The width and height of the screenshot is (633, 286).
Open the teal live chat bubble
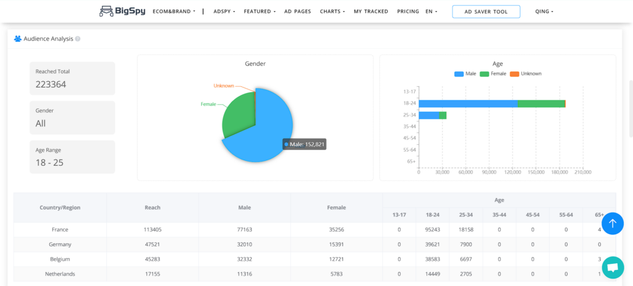tap(613, 268)
